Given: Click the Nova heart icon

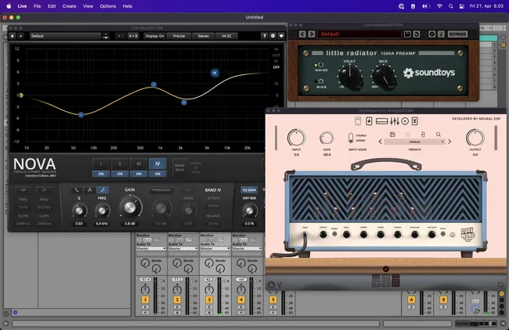Looking at the screenshot, I should (281, 36).
